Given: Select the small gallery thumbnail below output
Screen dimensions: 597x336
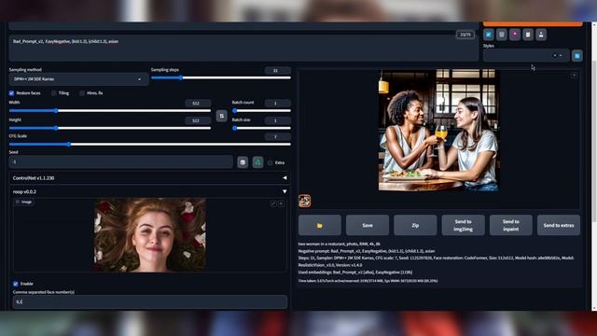Looking at the screenshot, I should click(x=305, y=201).
